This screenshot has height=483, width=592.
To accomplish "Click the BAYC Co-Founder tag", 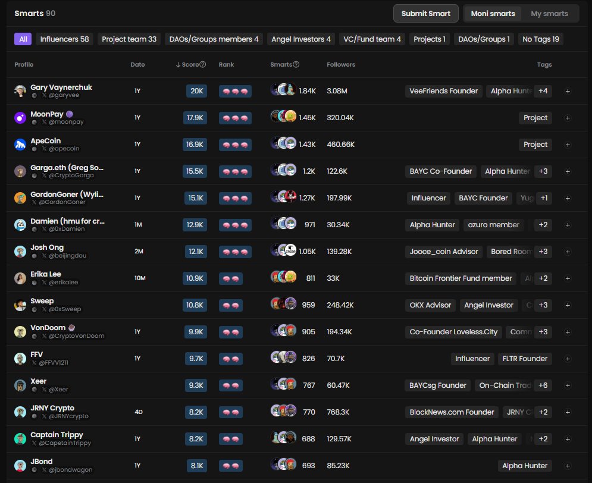I will point(441,171).
